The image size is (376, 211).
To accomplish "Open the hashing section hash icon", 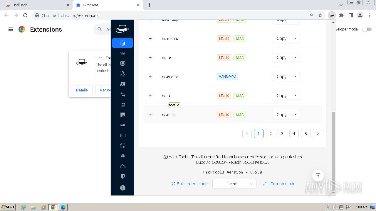I will click(123, 156).
